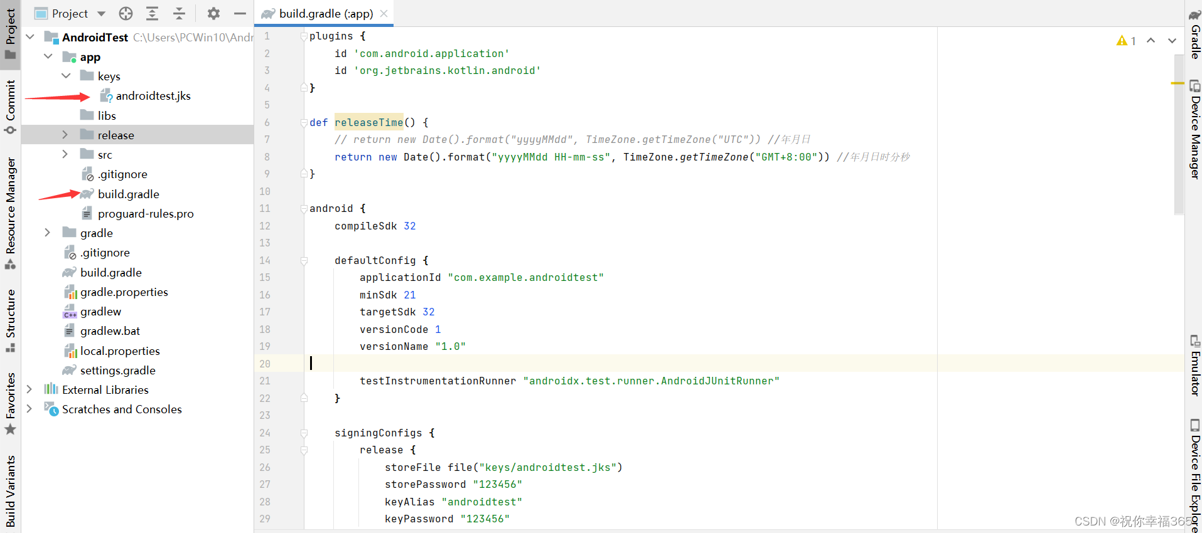Viewport: 1202px width, 533px height.
Task: Click the Expand All icon in Project toolbar
Action: point(152,13)
